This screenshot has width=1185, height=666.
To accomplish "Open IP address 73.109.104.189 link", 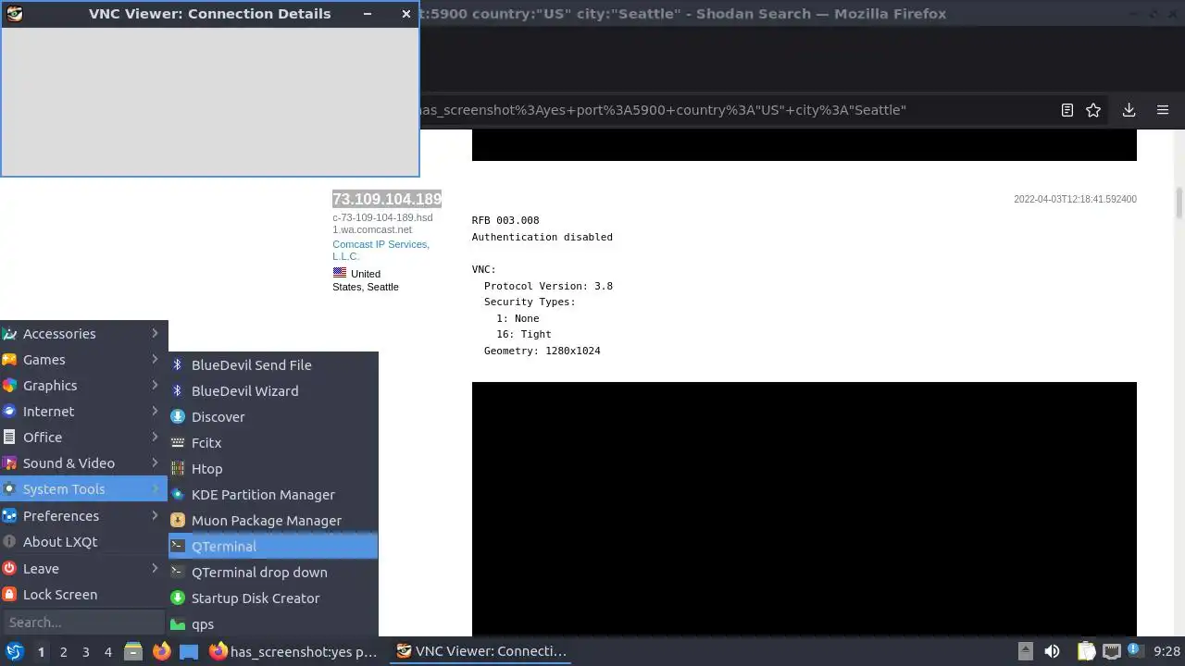I will pyautogui.click(x=387, y=199).
